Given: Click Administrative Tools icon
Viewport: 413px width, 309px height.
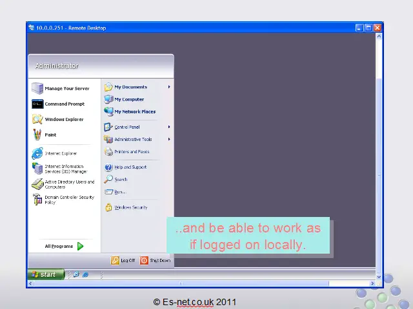Looking at the screenshot, I should [108, 139].
